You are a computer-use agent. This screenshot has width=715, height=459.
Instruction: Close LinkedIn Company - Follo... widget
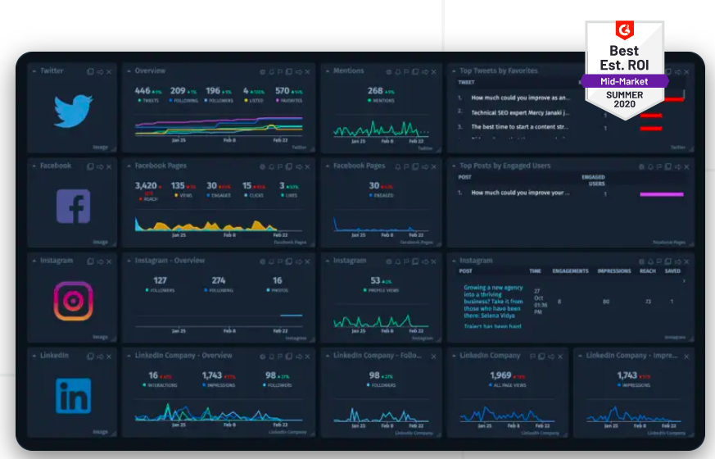pyautogui.click(x=433, y=357)
